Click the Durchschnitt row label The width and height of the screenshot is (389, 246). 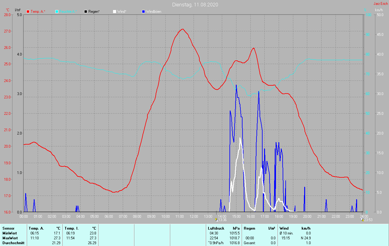click(x=13, y=243)
